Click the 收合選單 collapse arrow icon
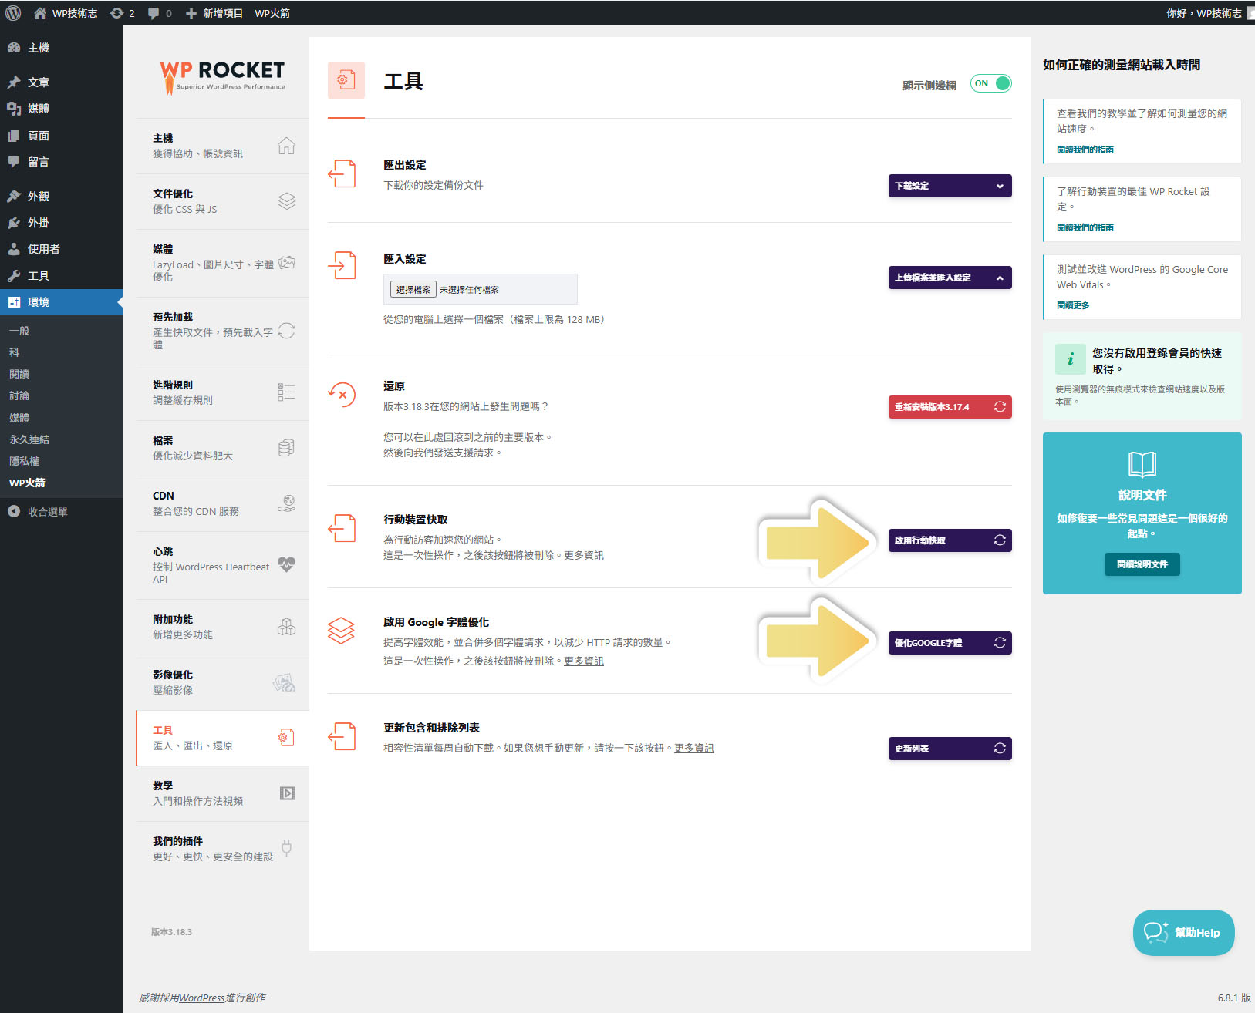This screenshot has width=1255, height=1013. tap(14, 511)
